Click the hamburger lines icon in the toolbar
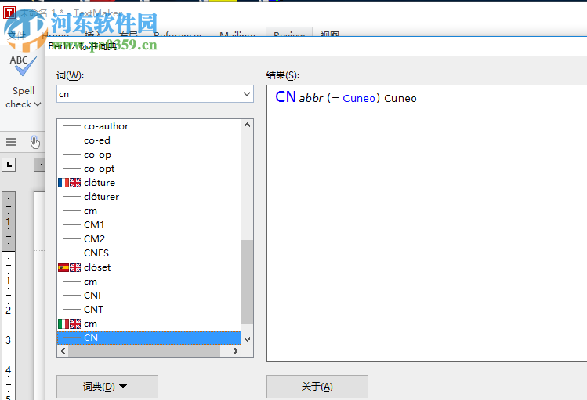The image size is (587, 400). [x=11, y=142]
